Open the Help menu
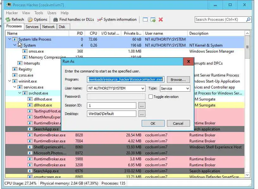This screenshot has height=189, width=258. tap(64, 13)
